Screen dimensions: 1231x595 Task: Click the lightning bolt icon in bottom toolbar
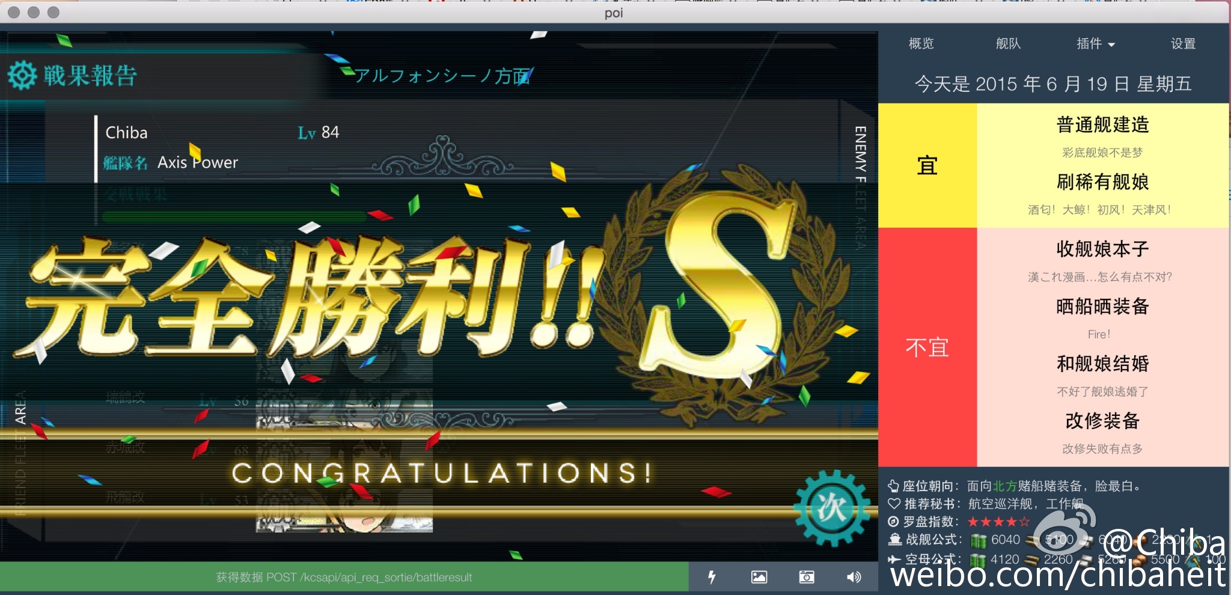(x=712, y=577)
